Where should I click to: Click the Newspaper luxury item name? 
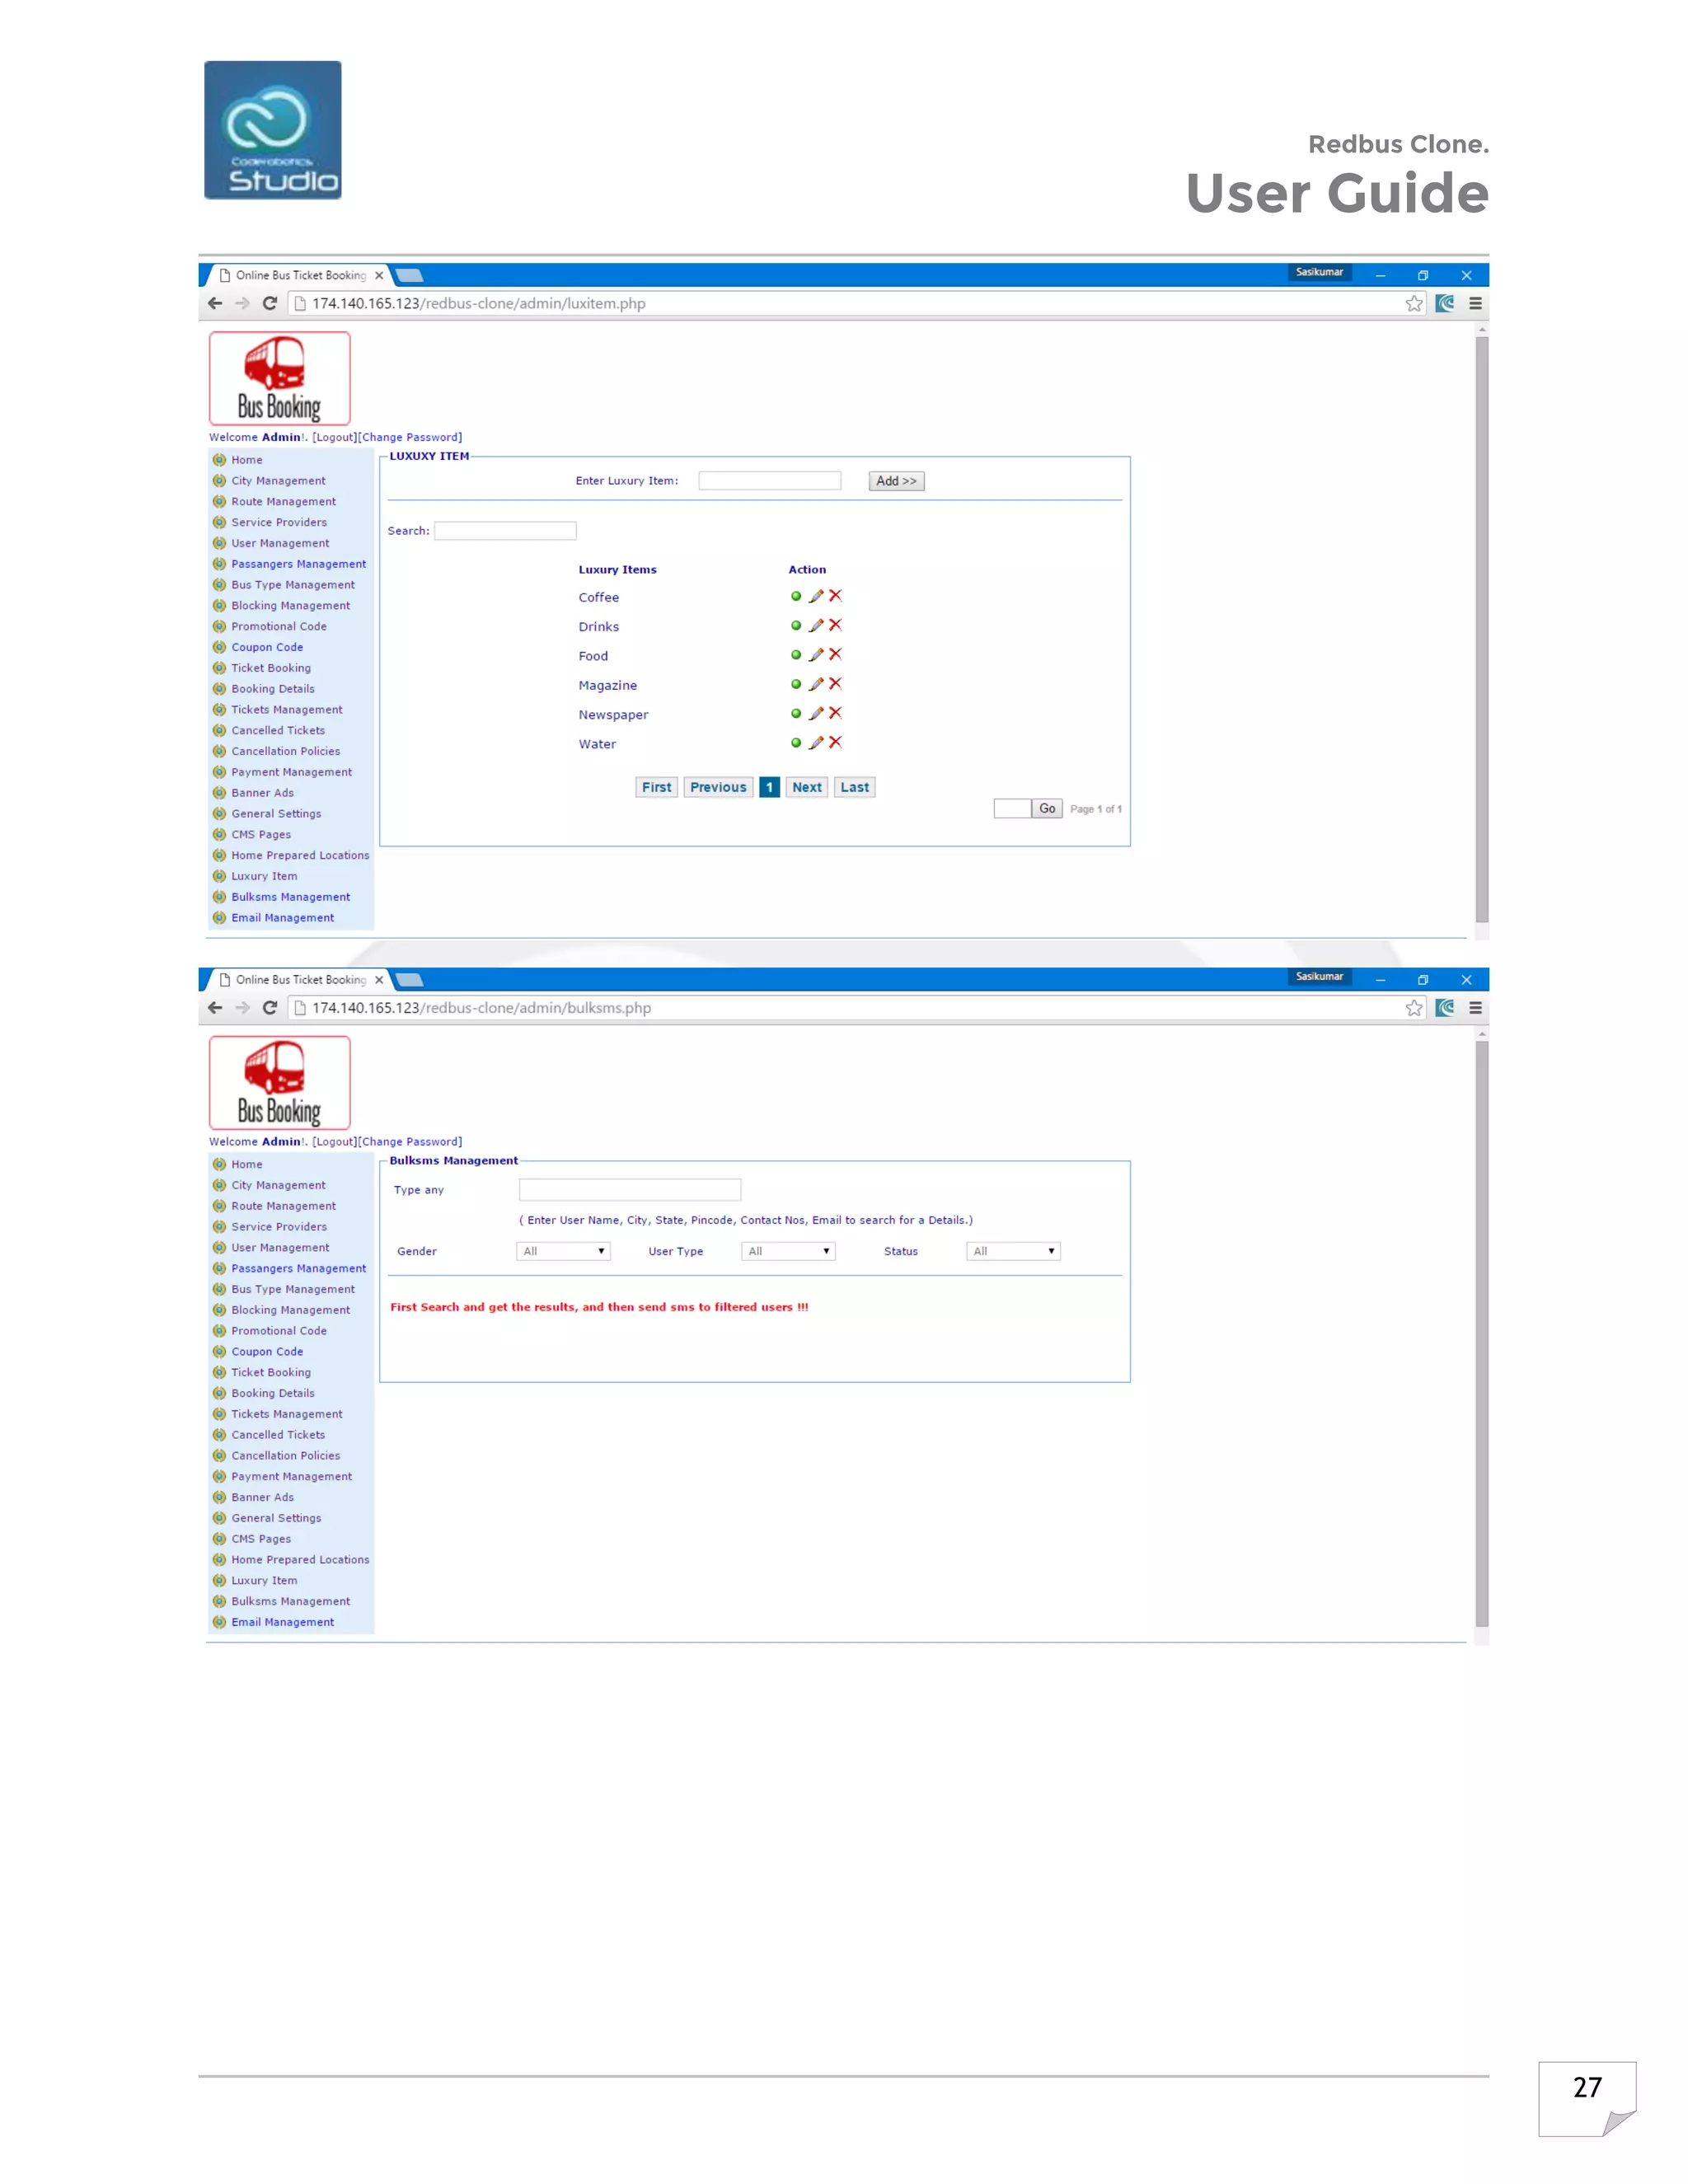(613, 715)
